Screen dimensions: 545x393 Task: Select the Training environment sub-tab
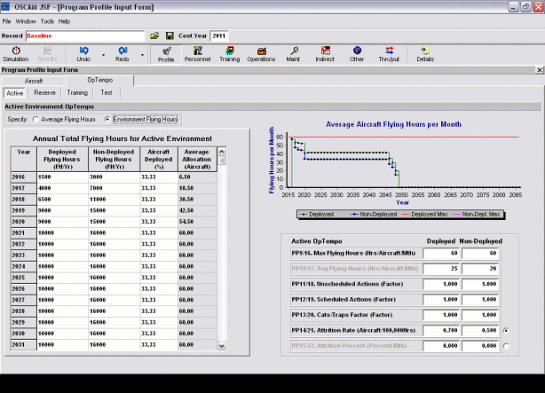click(x=77, y=93)
